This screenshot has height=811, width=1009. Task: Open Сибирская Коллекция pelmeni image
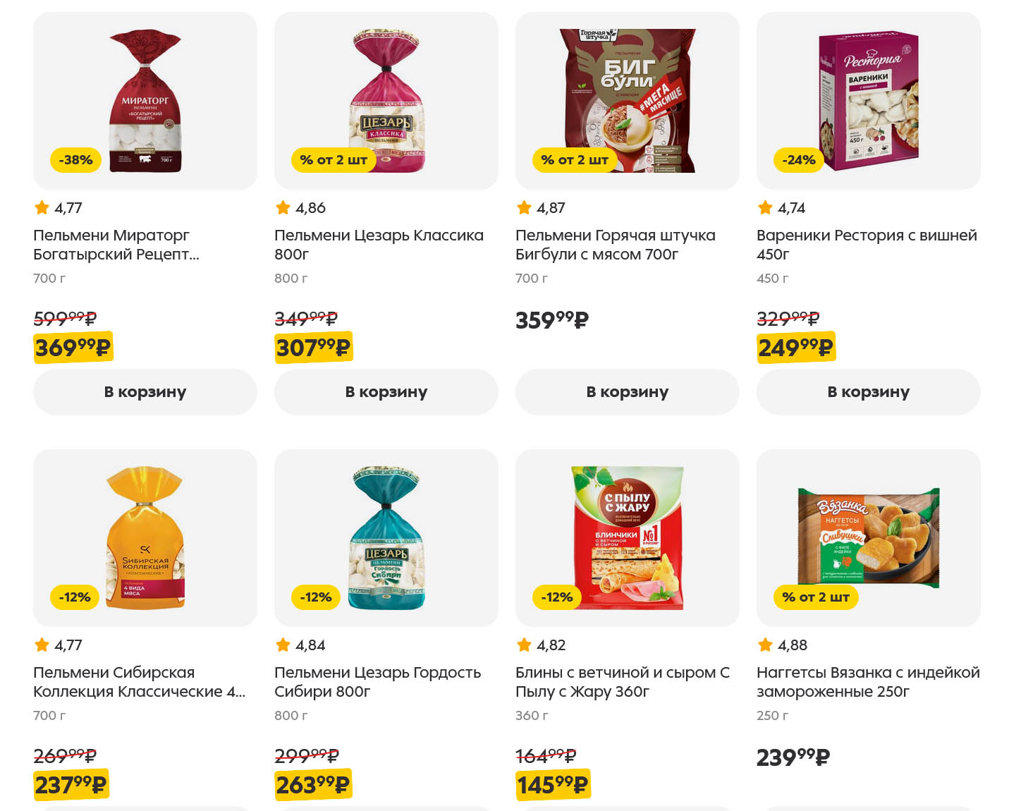pyautogui.click(x=145, y=537)
